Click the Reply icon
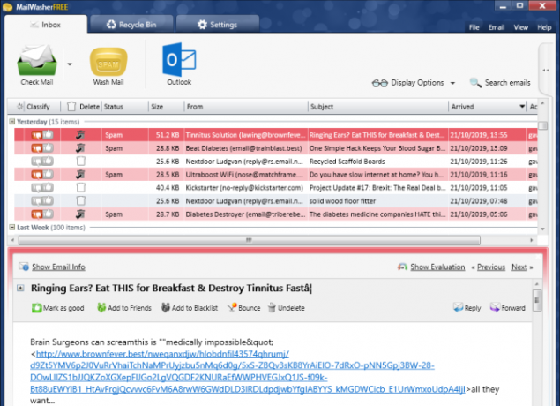Viewport: 560px width, 406px height. (458, 308)
